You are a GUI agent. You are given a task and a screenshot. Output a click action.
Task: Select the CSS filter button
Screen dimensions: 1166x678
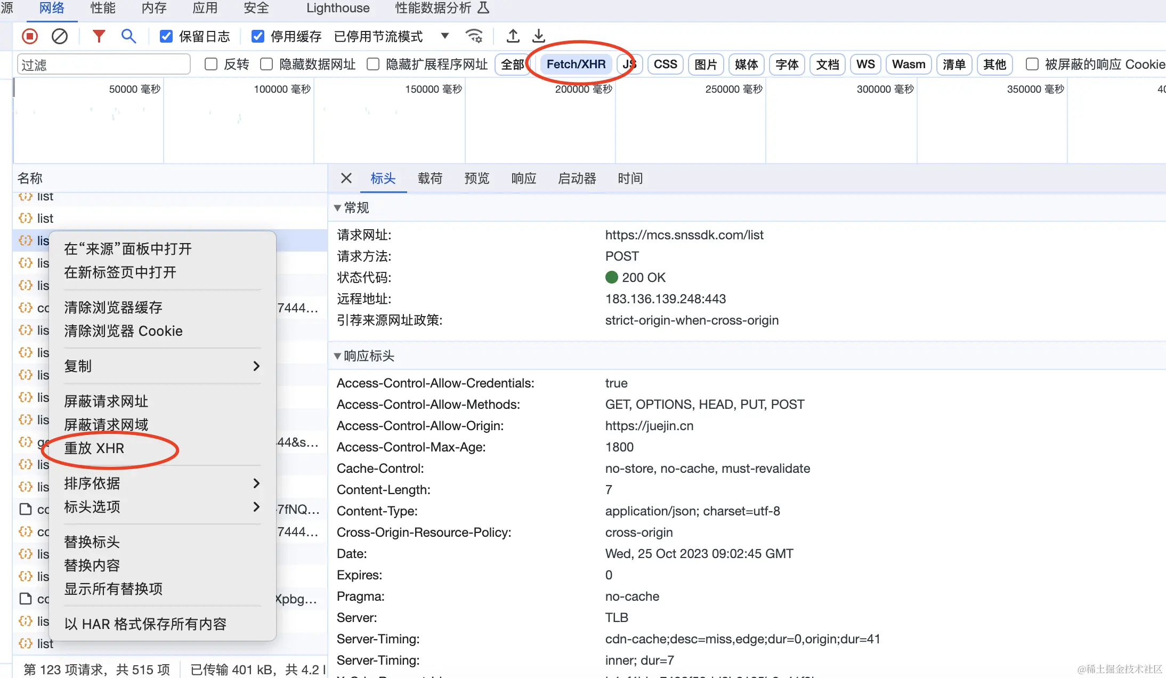pos(665,64)
